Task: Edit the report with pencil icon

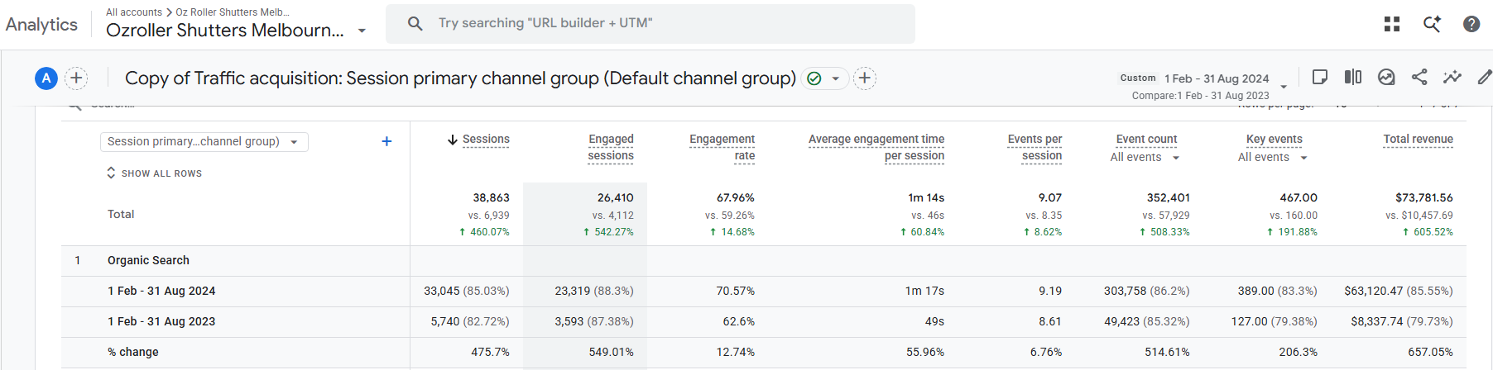Action: (x=1485, y=77)
